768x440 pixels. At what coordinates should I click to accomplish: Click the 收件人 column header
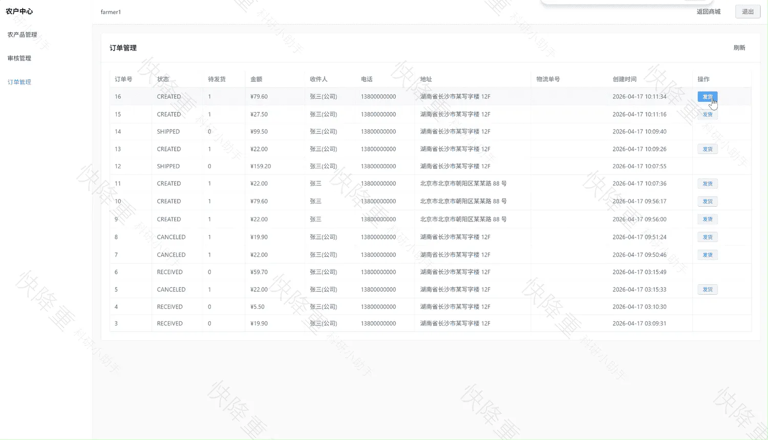[318, 79]
